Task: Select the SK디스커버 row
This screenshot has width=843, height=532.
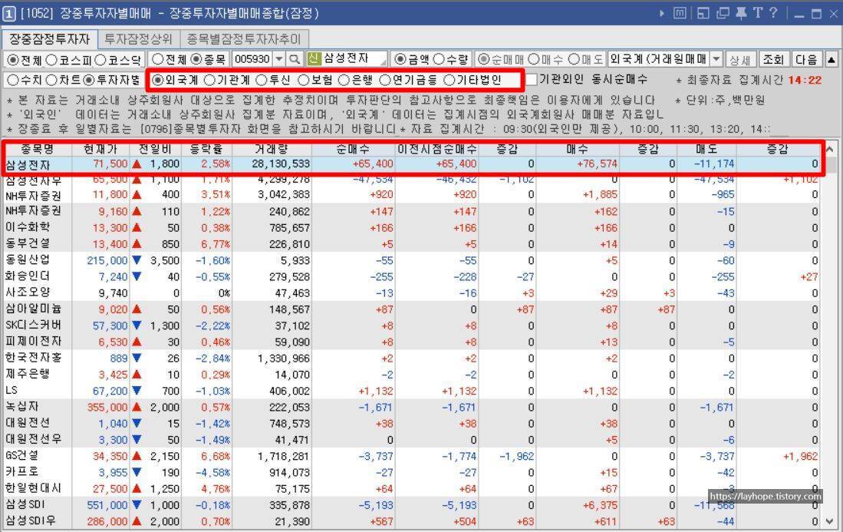Action: [413, 325]
